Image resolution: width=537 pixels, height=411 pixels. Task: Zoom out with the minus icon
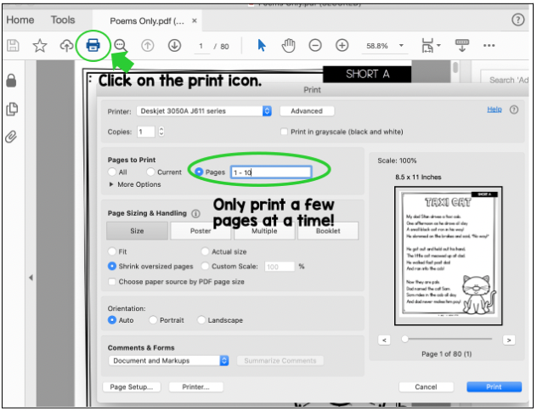coord(315,46)
